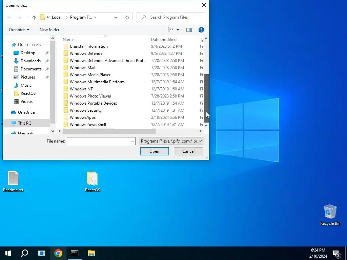Select ReactOS folder in navigation pane
The image size is (347, 260).
click(x=28, y=93)
